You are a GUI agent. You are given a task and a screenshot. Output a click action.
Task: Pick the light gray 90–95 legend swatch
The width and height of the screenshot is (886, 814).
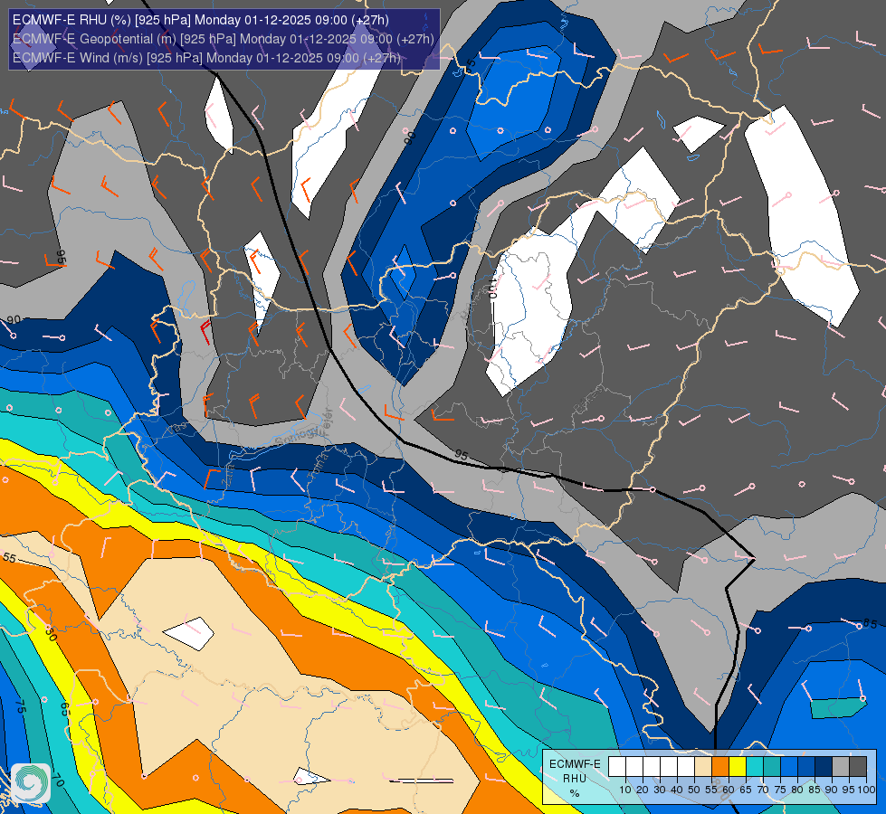[x=841, y=767]
